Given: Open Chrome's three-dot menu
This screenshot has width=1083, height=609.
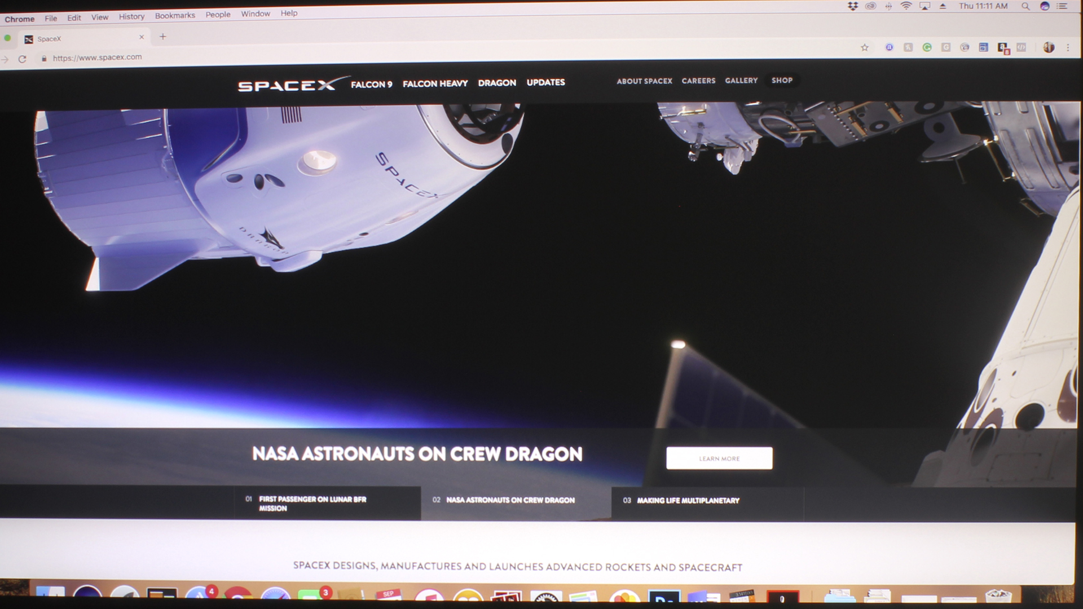Looking at the screenshot, I should coord(1068,48).
